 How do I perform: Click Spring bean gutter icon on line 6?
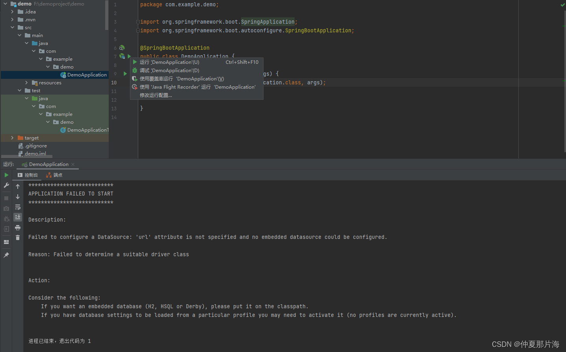[122, 48]
